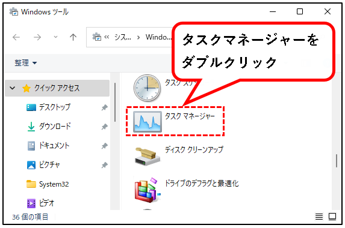Unpin Downloads using its pin icon

click(x=105, y=127)
